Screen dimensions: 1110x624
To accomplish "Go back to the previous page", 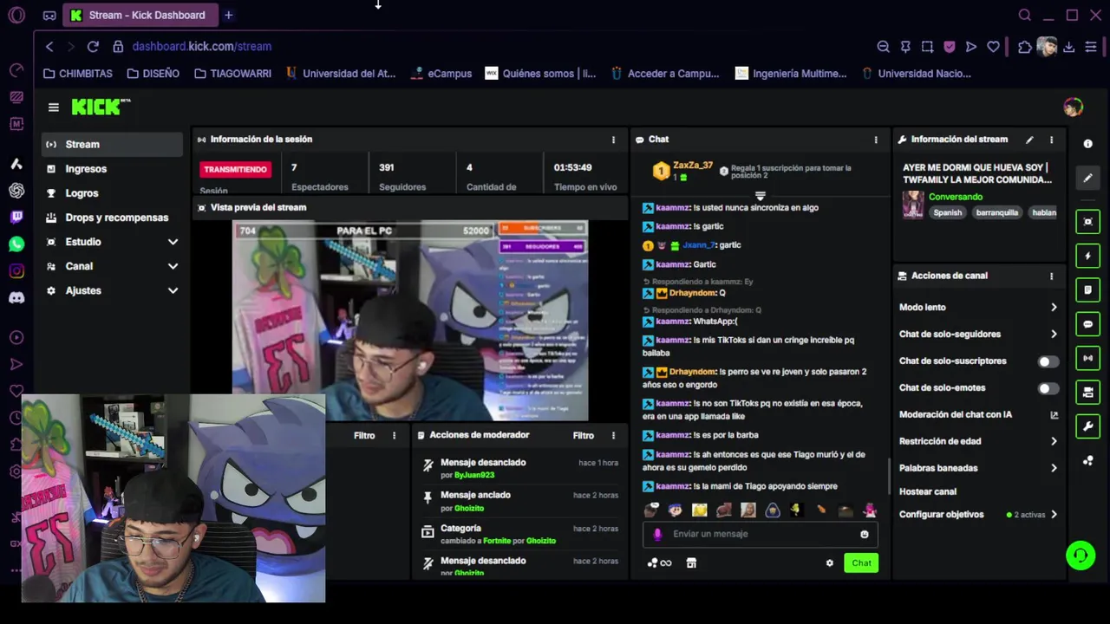I will tap(49, 47).
